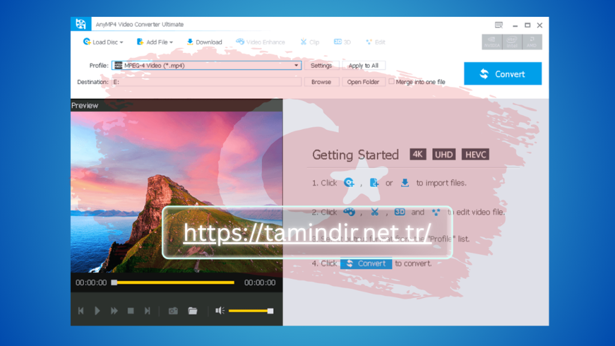Open the snapshot folder icon
The image size is (615, 346).
pos(193,311)
